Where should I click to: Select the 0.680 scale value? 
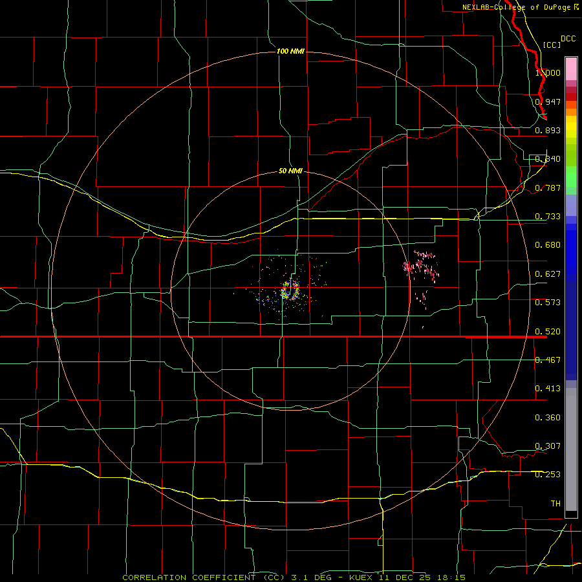(548, 245)
